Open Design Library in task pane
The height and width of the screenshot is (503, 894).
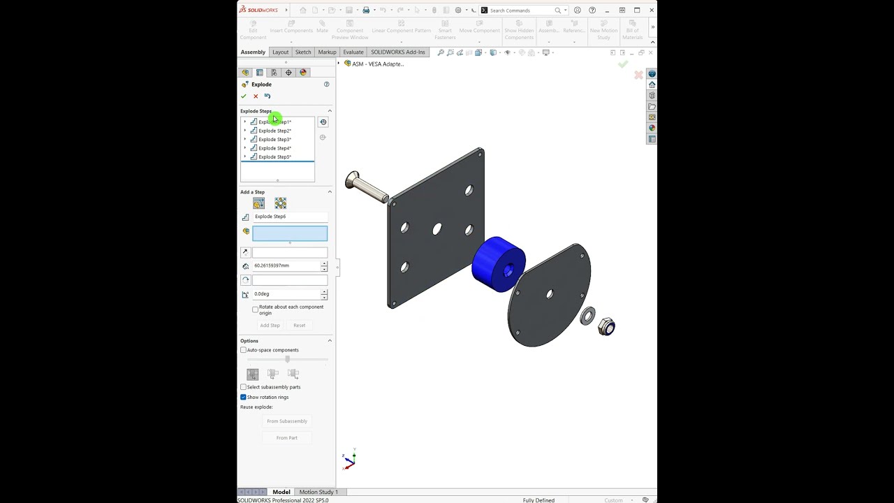point(652,96)
